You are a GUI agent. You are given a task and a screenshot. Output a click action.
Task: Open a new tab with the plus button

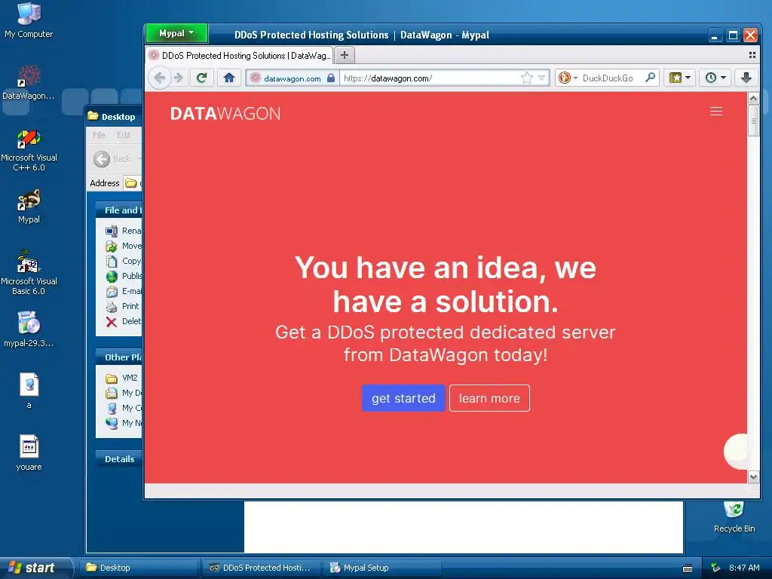click(345, 55)
